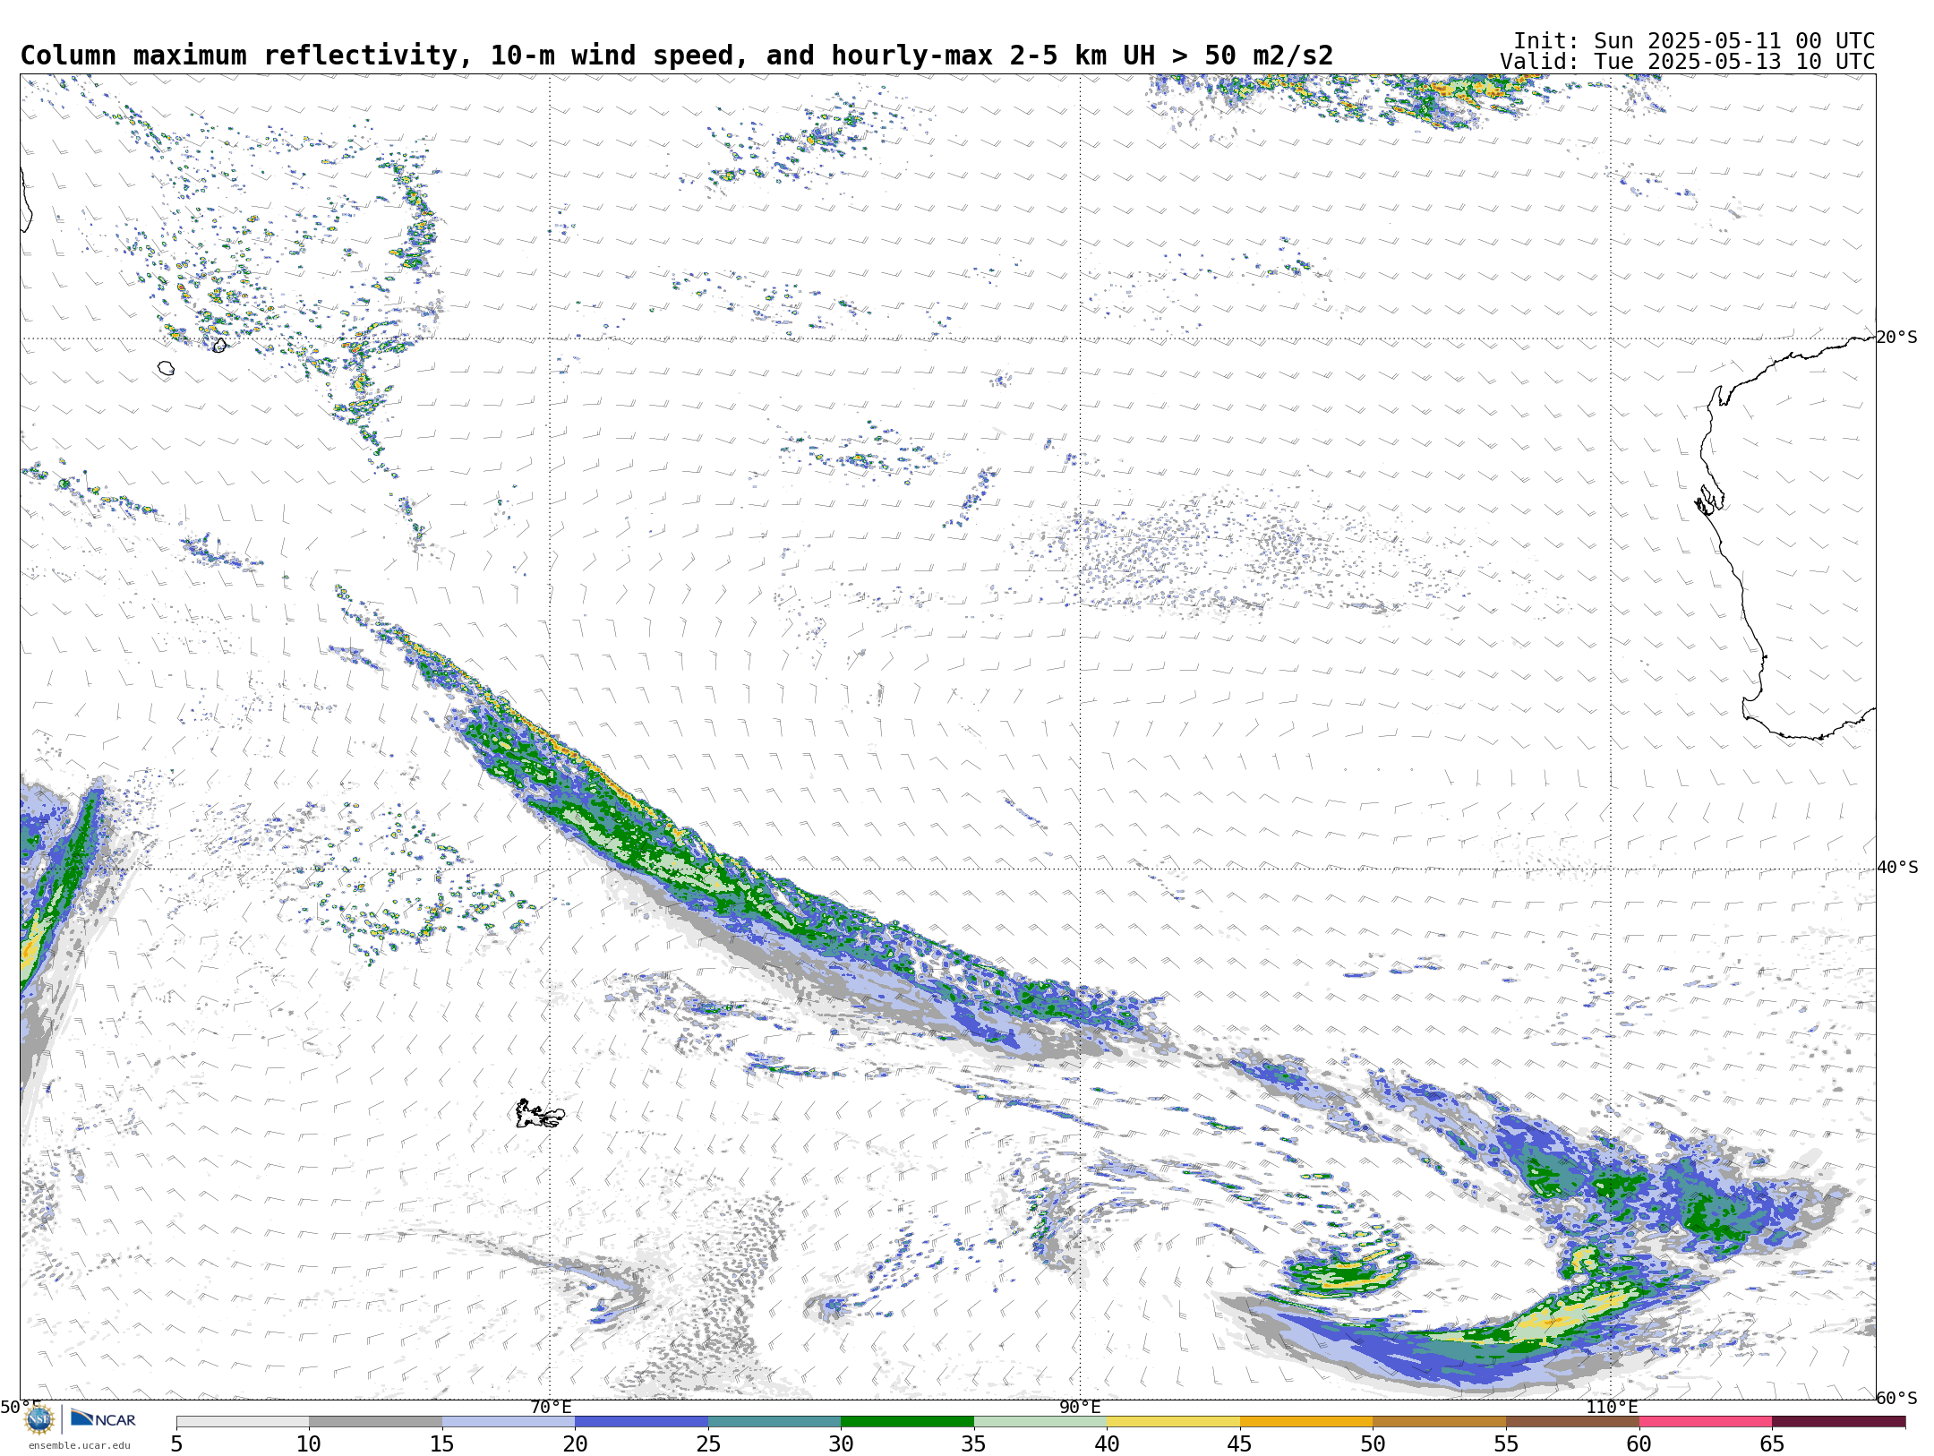
Task: Select the brown 55 dBZ color swatch
Action: [1572, 1421]
